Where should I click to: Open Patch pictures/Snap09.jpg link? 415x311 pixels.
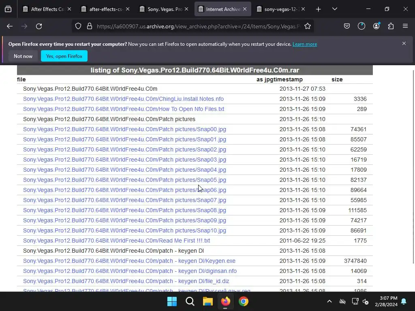click(124, 220)
